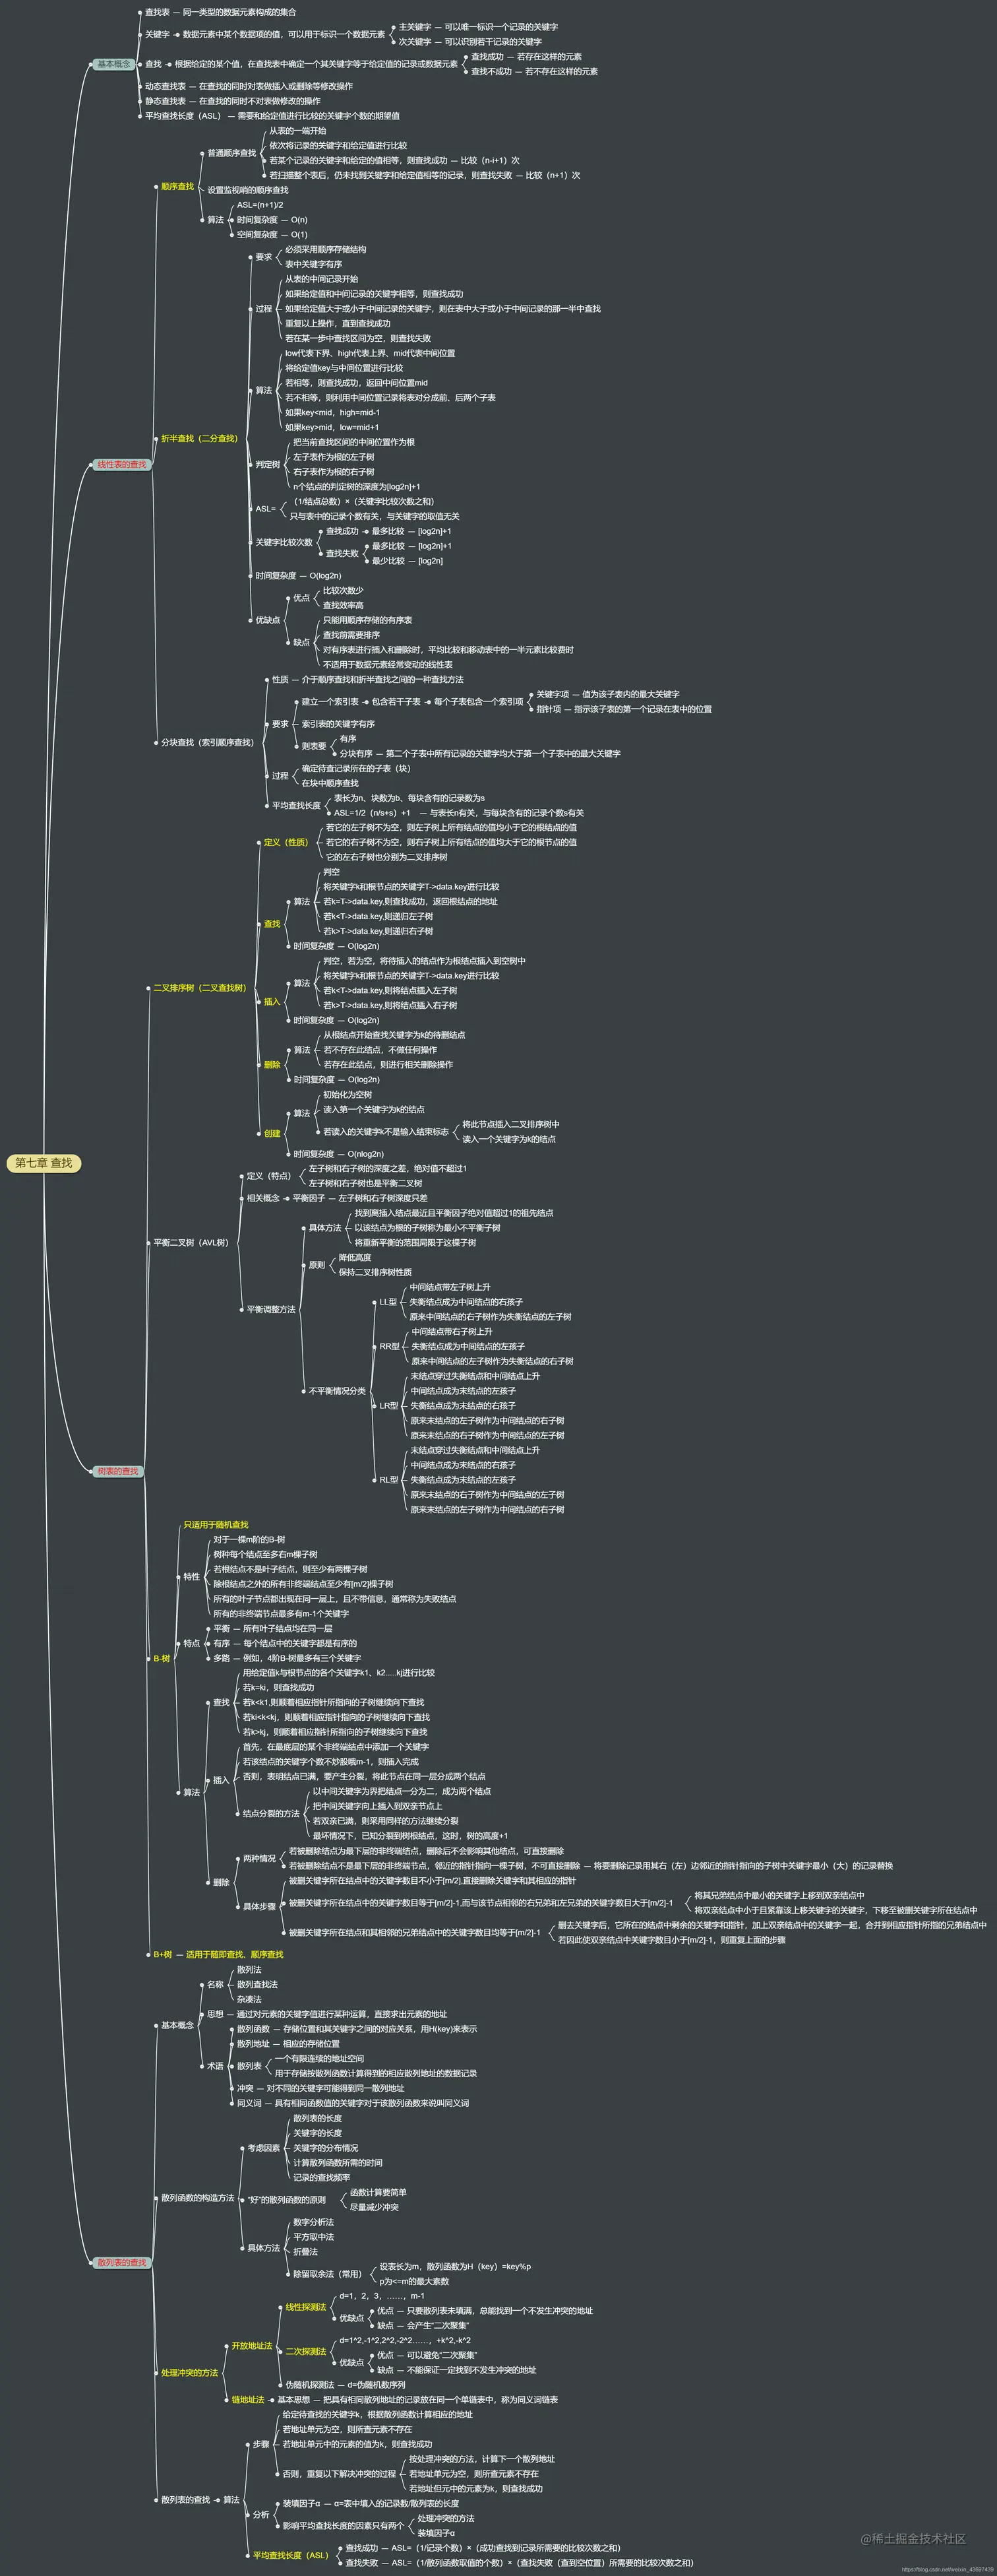Click the ASL=(n+1)/2 node
997x2576 pixels.
pyautogui.click(x=260, y=205)
